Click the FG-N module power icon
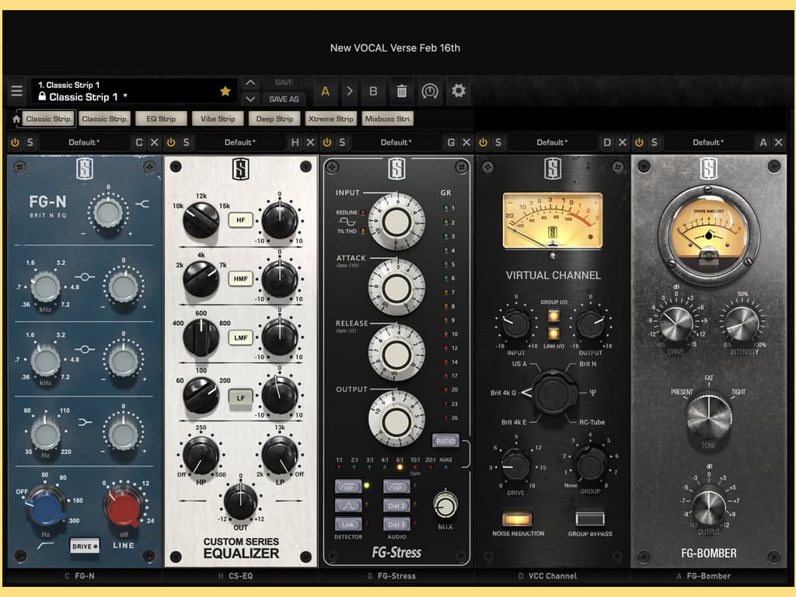 [15, 143]
